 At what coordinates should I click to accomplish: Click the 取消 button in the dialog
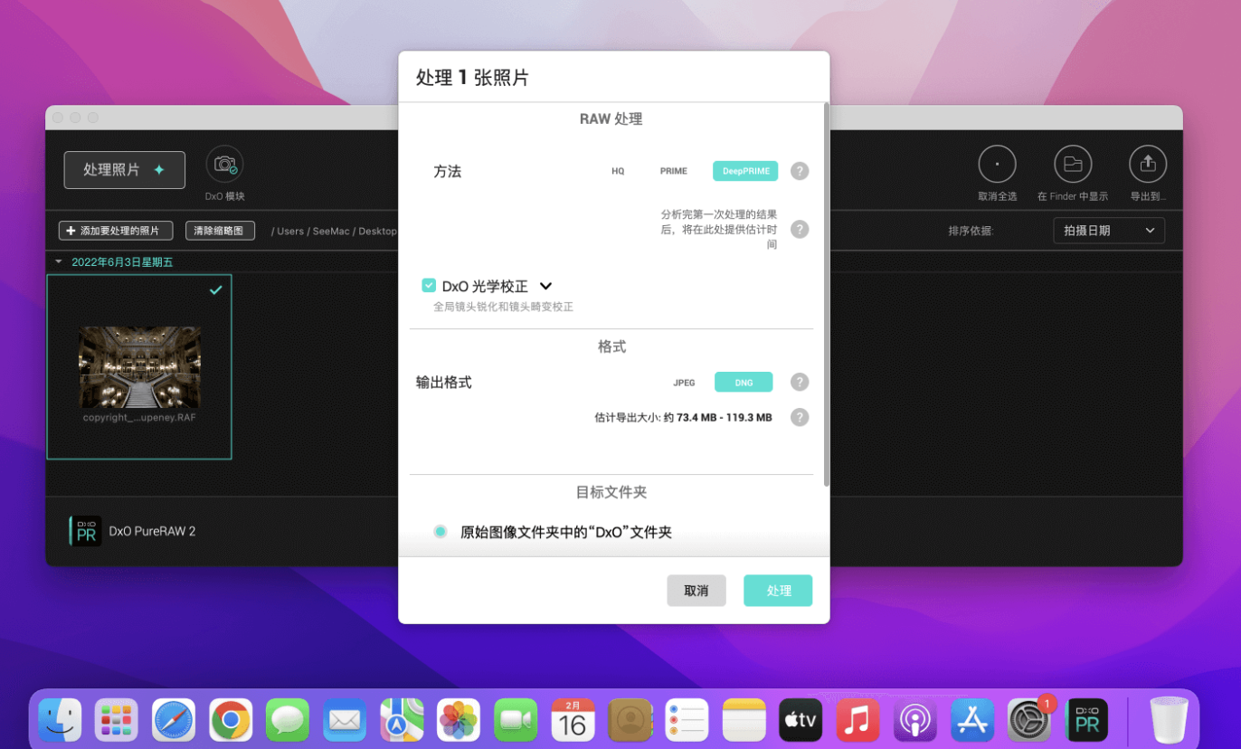[x=696, y=591]
